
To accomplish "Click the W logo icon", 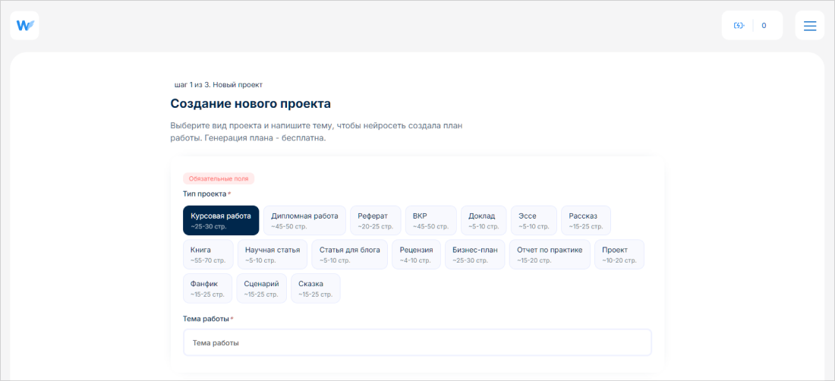I will (x=24, y=25).
